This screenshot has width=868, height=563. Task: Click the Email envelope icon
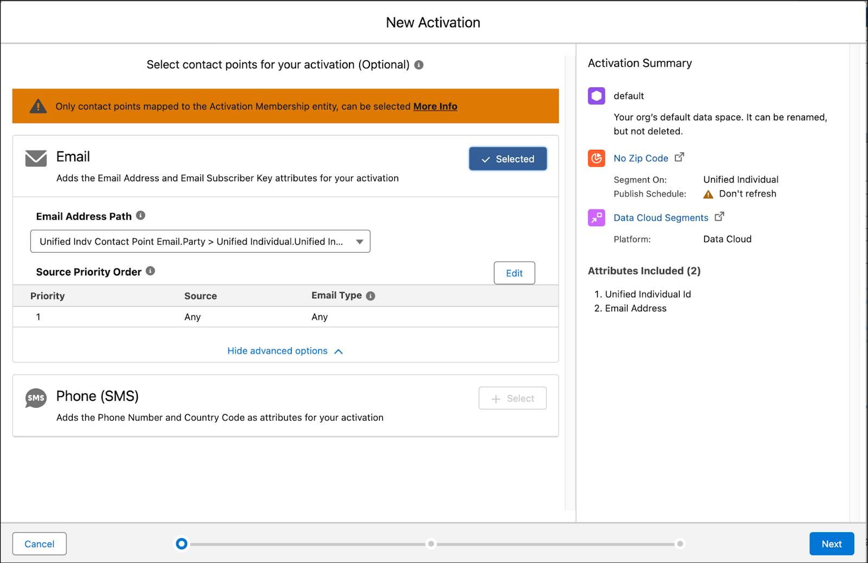(x=36, y=159)
